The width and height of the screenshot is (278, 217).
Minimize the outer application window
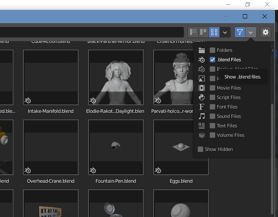coord(229,4)
